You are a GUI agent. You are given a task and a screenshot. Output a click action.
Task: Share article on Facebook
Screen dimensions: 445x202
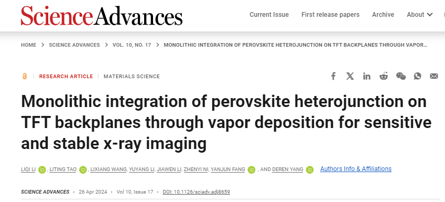click(333, 76)
